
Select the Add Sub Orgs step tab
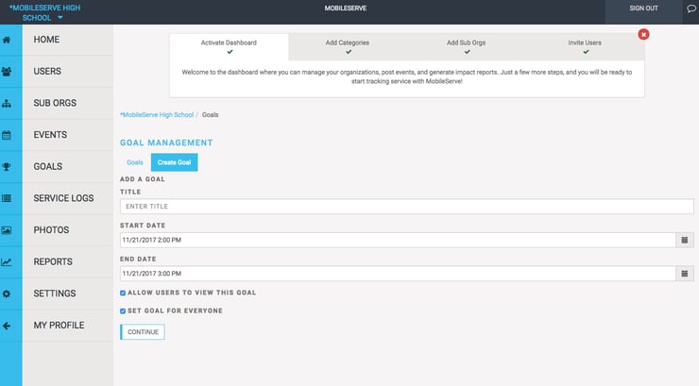coord(467,47)
